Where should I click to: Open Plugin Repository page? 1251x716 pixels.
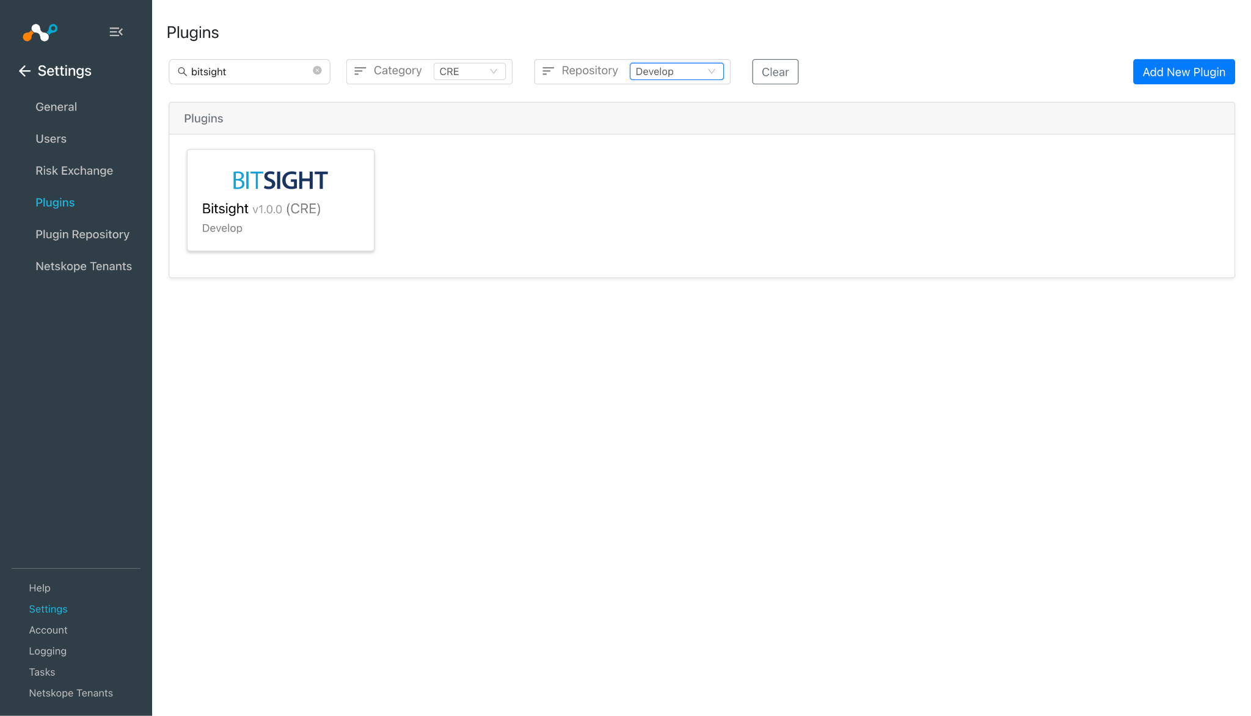(x=82, y=234)
